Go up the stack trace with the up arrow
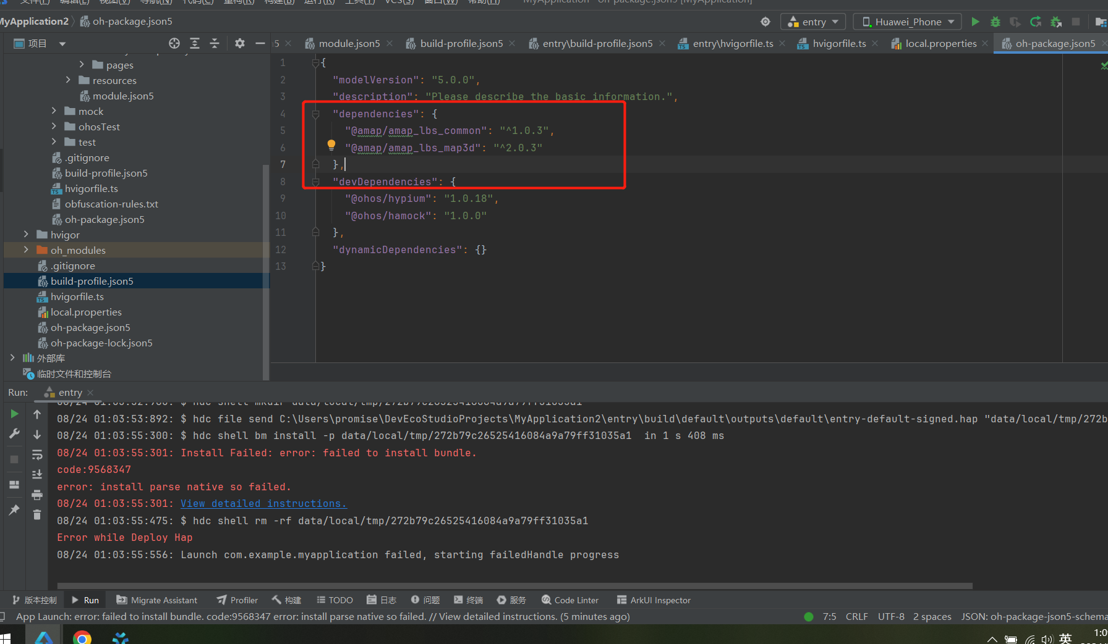The width and height of the screenshot is (1108, 644). point(37,414)
